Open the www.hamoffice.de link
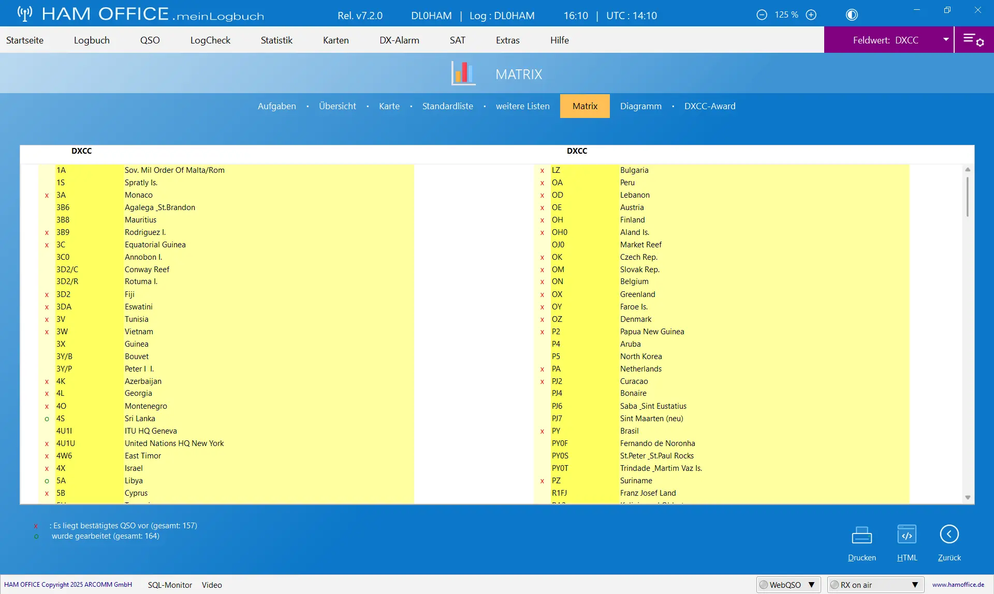Image resolution: width=994 pixels, height=594 pixels. tap(958, 585)
